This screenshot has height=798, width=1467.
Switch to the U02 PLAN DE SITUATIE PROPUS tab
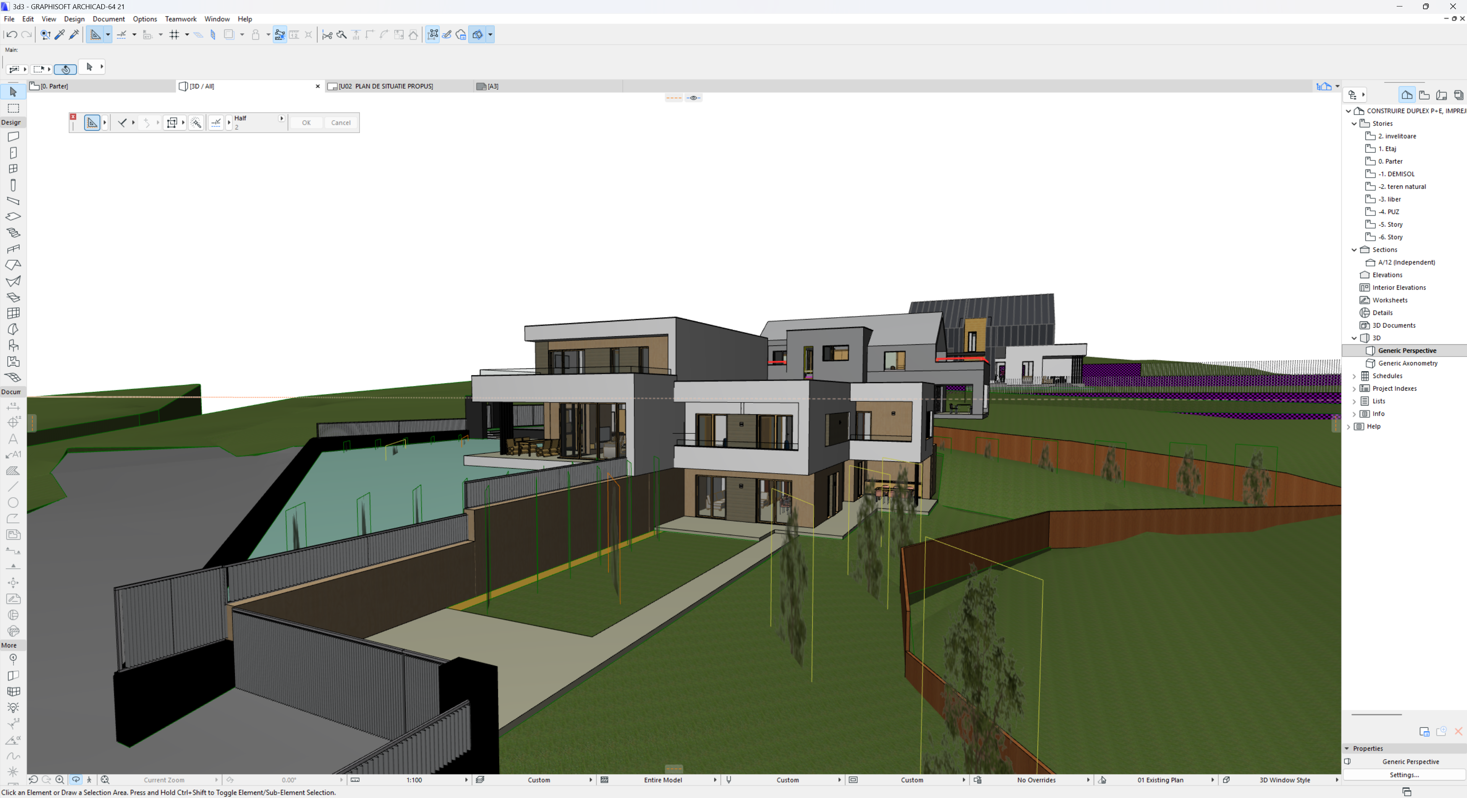[385, 86]
